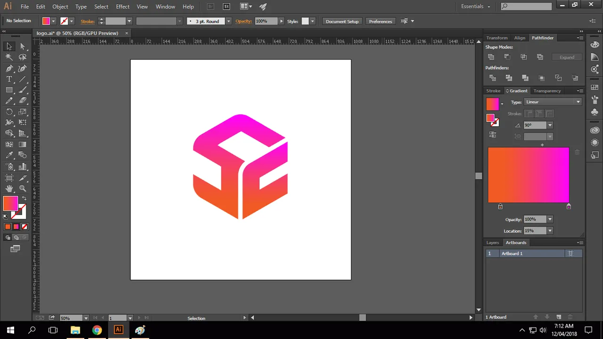Select the Mesh tool
The width and height of the screenshot is (603, 339).
[9, 145]
